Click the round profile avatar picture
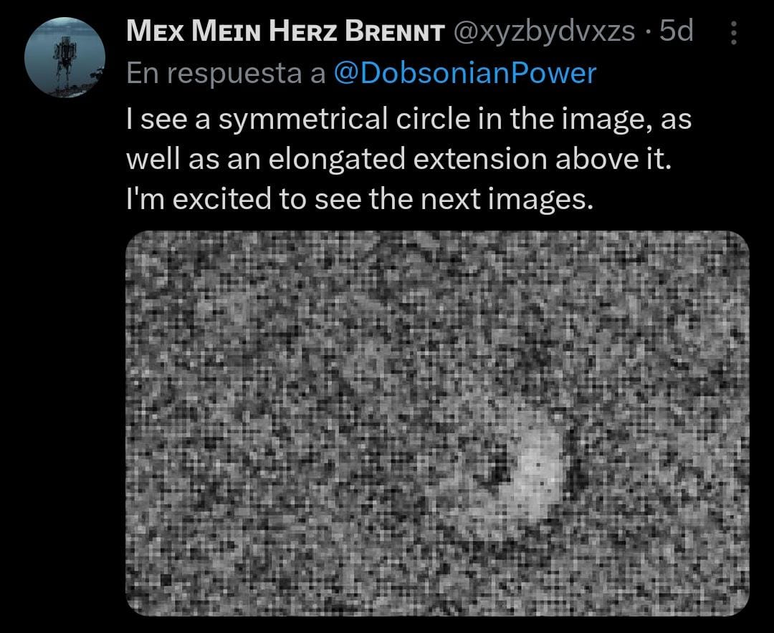The image size is (774, 633). click(65, 59)
